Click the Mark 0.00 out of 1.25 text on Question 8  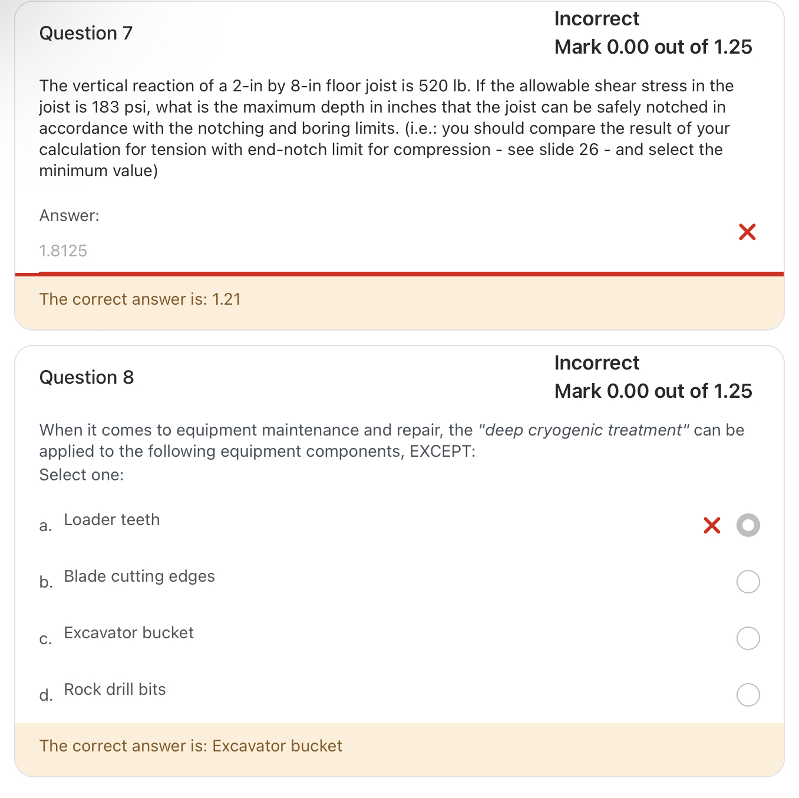click(x=653, y=391)
